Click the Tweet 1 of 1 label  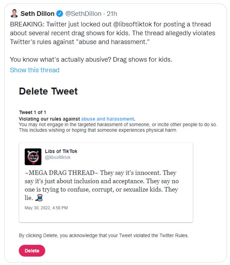tap(33, 112)
